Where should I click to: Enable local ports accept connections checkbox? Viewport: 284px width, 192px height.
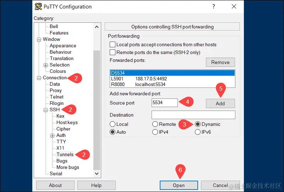pyautogui.click(x=113, y=45)
